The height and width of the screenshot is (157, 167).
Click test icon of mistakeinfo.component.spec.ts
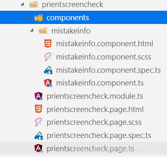point(48,70)
